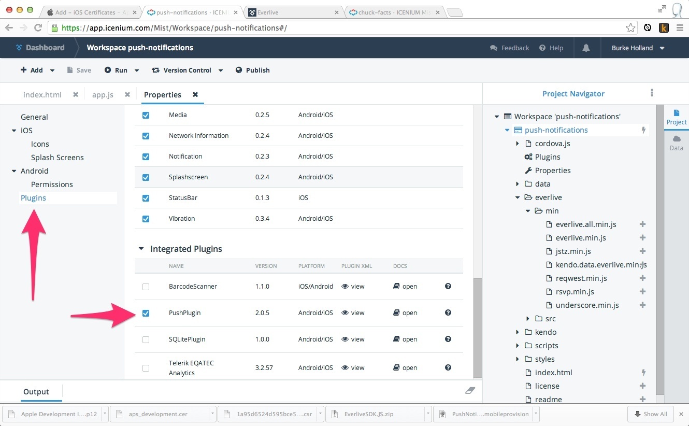Viewport: 689px width, 426px height.
Task: Expand the kendo folder in tree
Action: tap(518, 332)
